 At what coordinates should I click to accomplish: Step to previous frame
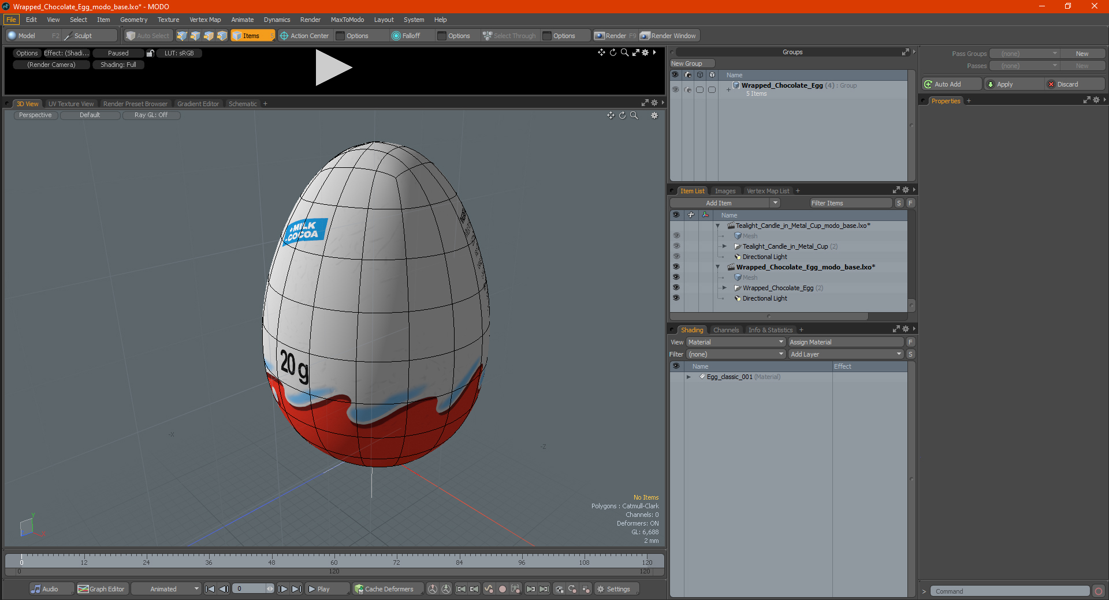coord(224,589)
